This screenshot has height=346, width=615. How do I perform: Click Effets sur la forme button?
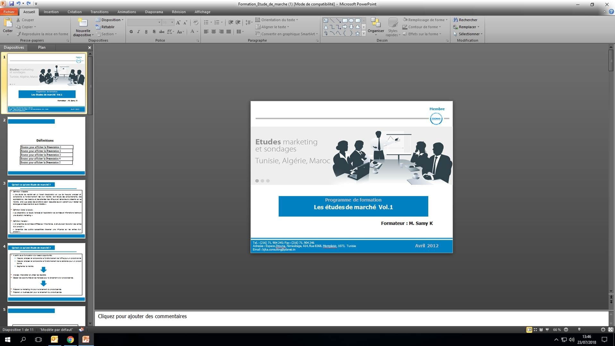pyautogui.click(x=422, y=34)
